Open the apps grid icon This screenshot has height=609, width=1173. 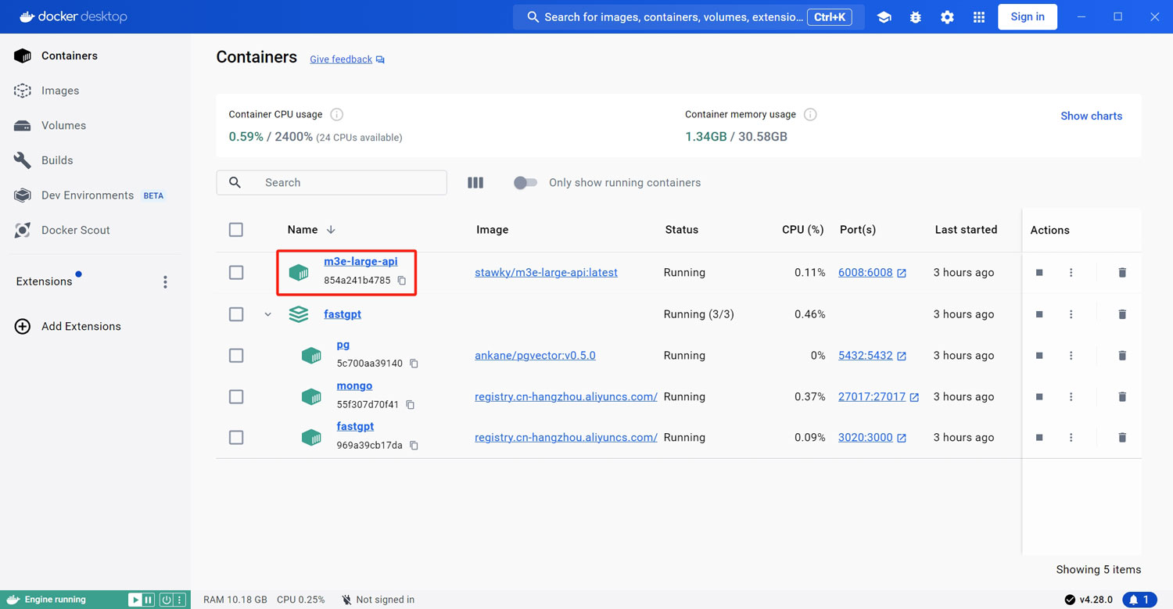[x=979, y=17]
